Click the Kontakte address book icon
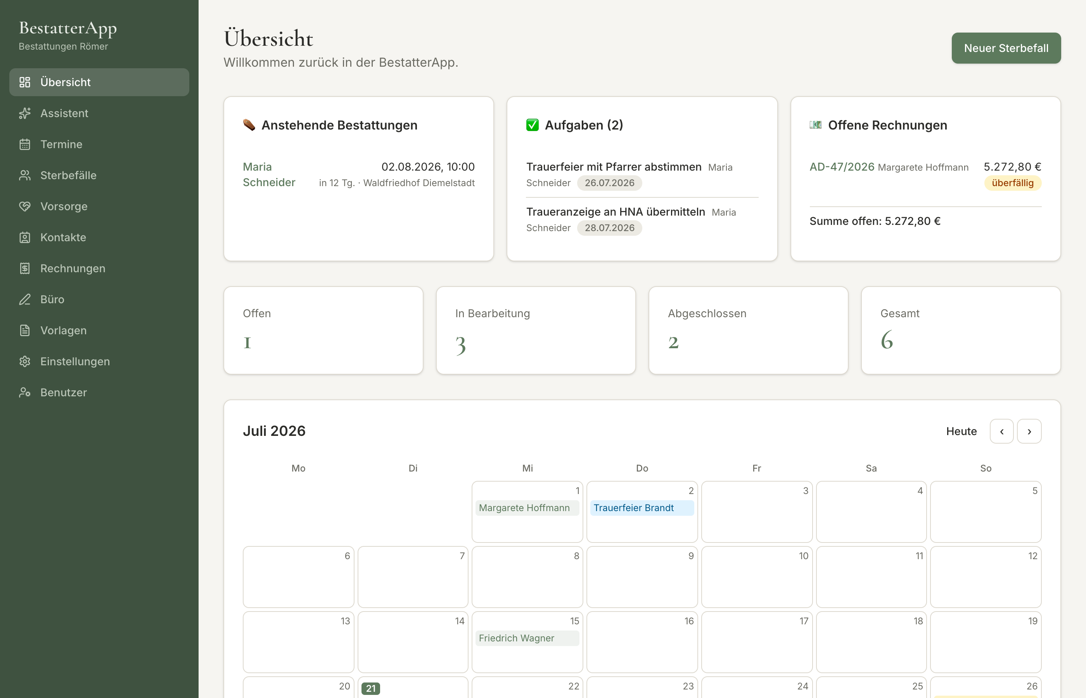This screenshot has width=1086, height=698. coord(25,237)
